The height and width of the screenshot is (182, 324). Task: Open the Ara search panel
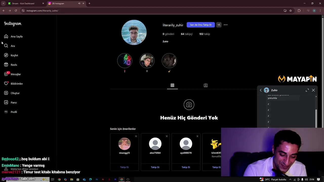[x=10, y=46]
